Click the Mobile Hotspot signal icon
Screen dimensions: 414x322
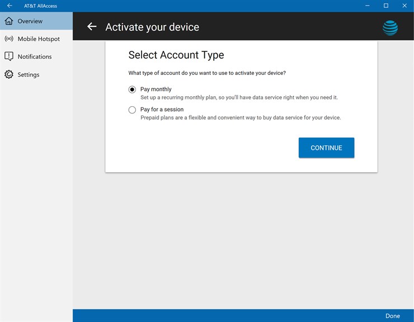pyautogui.click(x=9, y=39)
